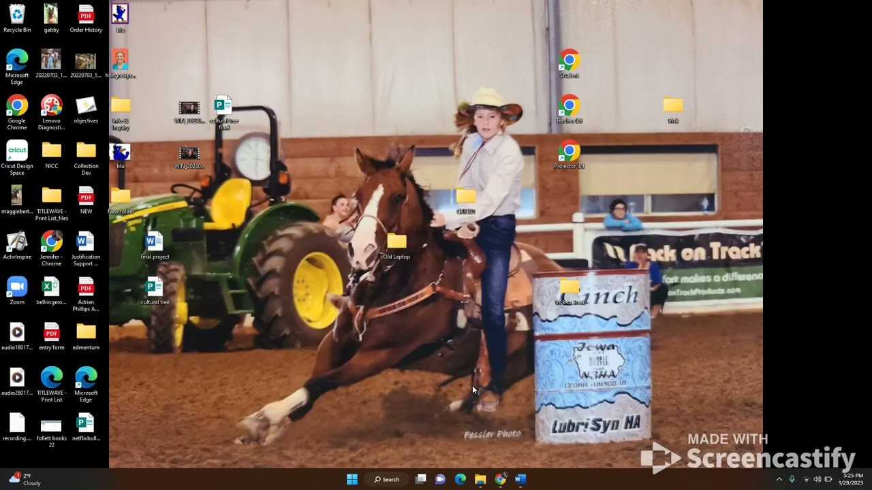Open the Projector iLit Chrome shortcut
Screen dimensions: 872x490
tap(569, 154)
